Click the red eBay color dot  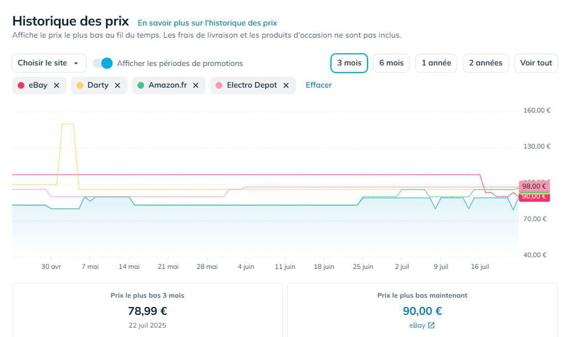(x=21, y=85)
